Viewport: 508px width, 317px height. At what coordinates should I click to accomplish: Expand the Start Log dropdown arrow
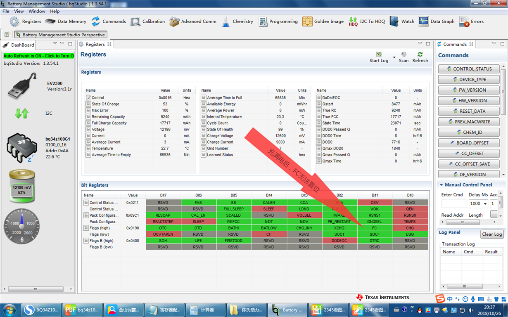pyautogui.click(x=394, y=57)
